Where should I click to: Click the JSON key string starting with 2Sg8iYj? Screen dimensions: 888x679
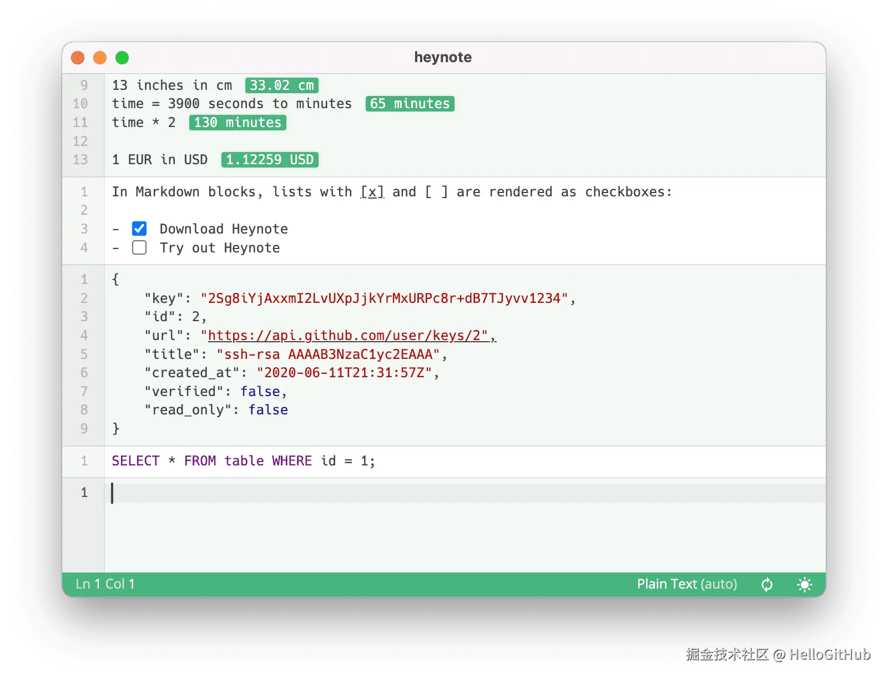[x=384, y=298]
